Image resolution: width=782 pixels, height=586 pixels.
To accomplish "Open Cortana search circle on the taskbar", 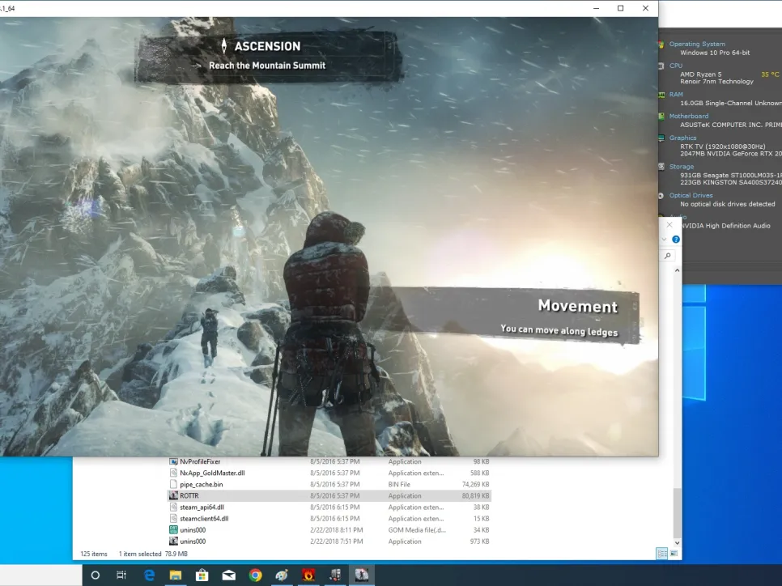I will pos(96,575).
